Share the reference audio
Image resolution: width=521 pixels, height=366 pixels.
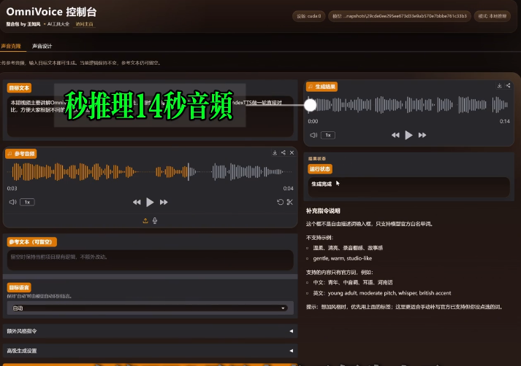click(284, 152)
